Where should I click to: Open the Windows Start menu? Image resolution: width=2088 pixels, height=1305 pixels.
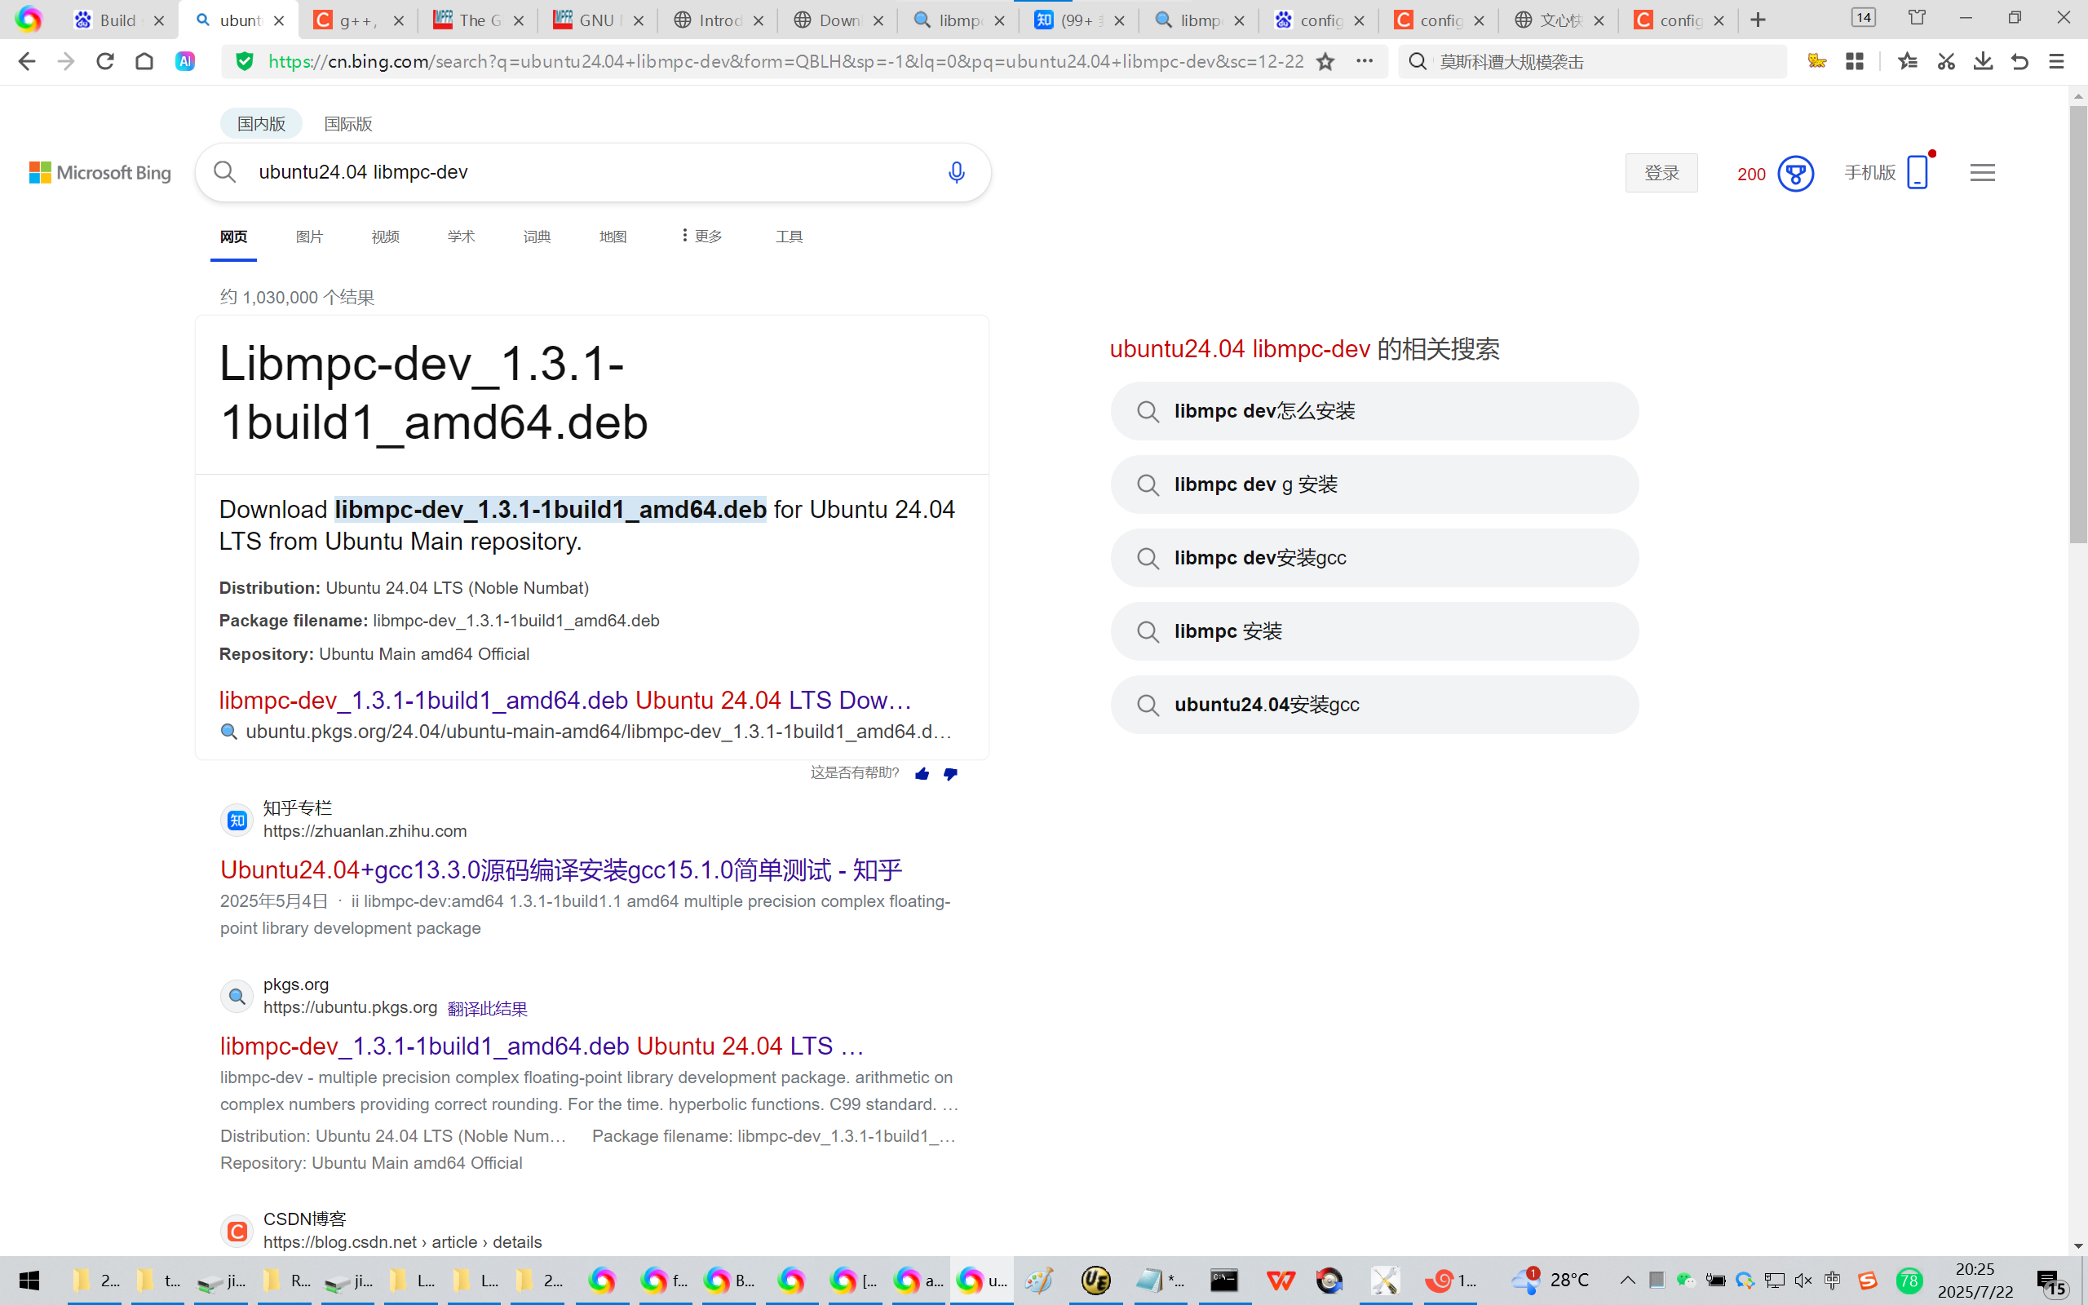29,1281
